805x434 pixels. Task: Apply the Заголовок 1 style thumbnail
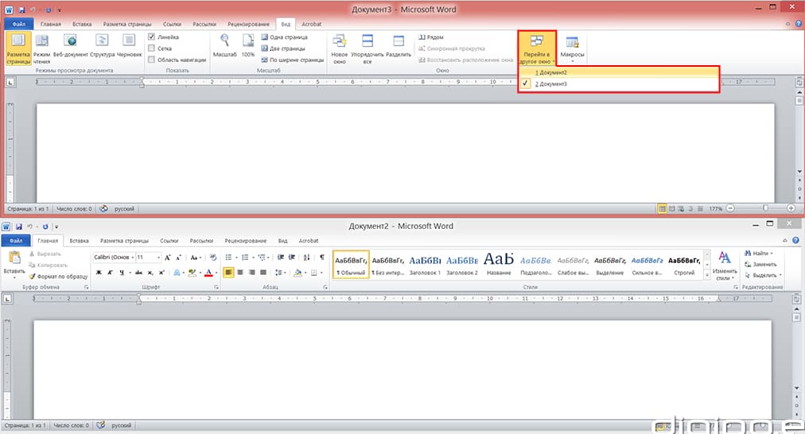(425, 263)
